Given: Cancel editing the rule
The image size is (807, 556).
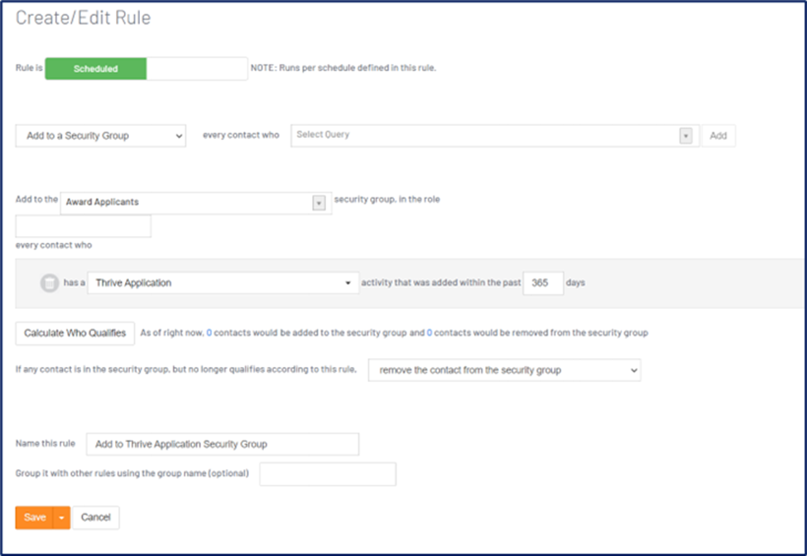Looking at the screenshot, I should [x=96, y=518].
